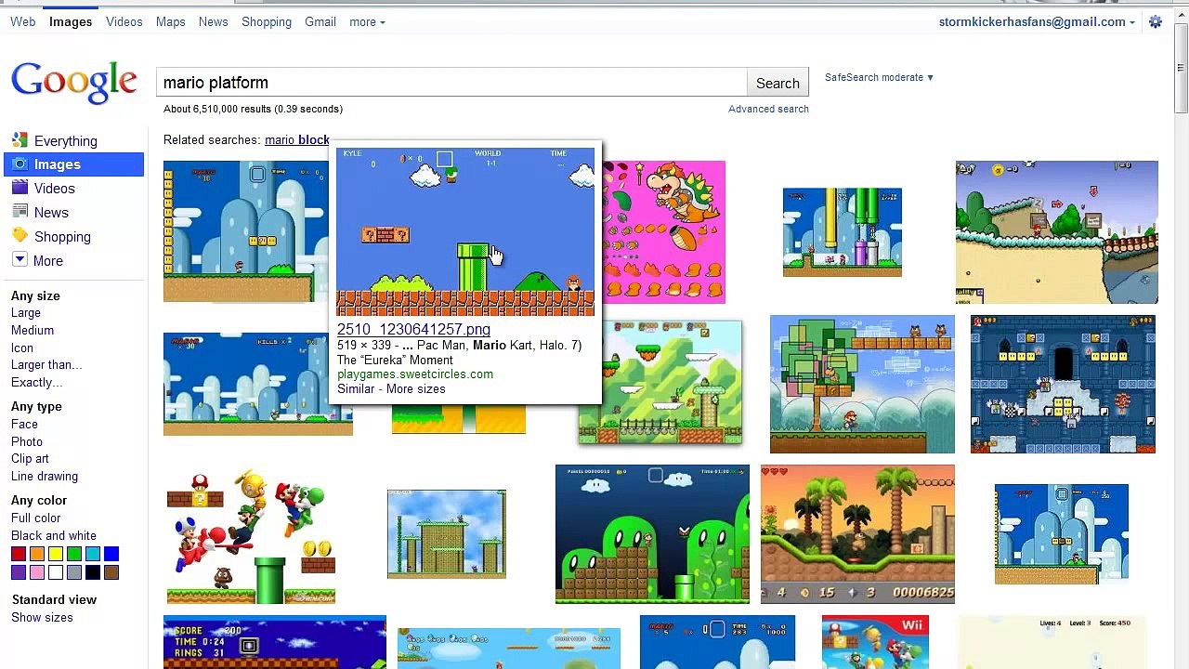
Task: Click 'Show sizes' option
Action: click(x=42, y=617)
